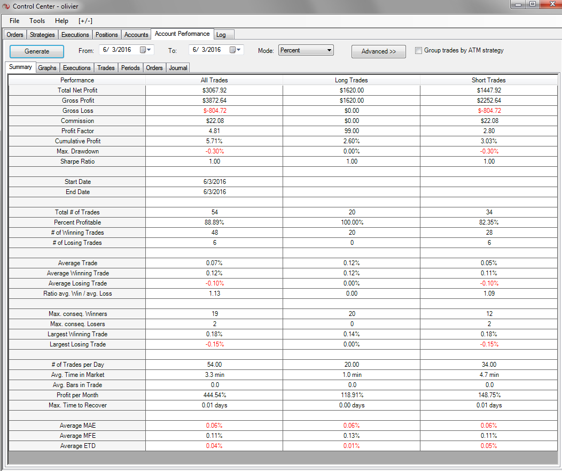Click the Average MAE row label
Image resolution: width=562 pixels, height=471 pixels.
[x=77, y=426]
